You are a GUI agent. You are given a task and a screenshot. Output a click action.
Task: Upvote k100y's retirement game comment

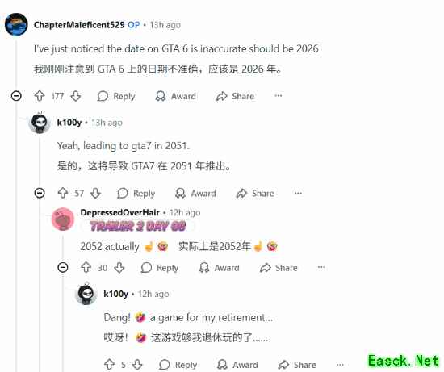point(109,365)
